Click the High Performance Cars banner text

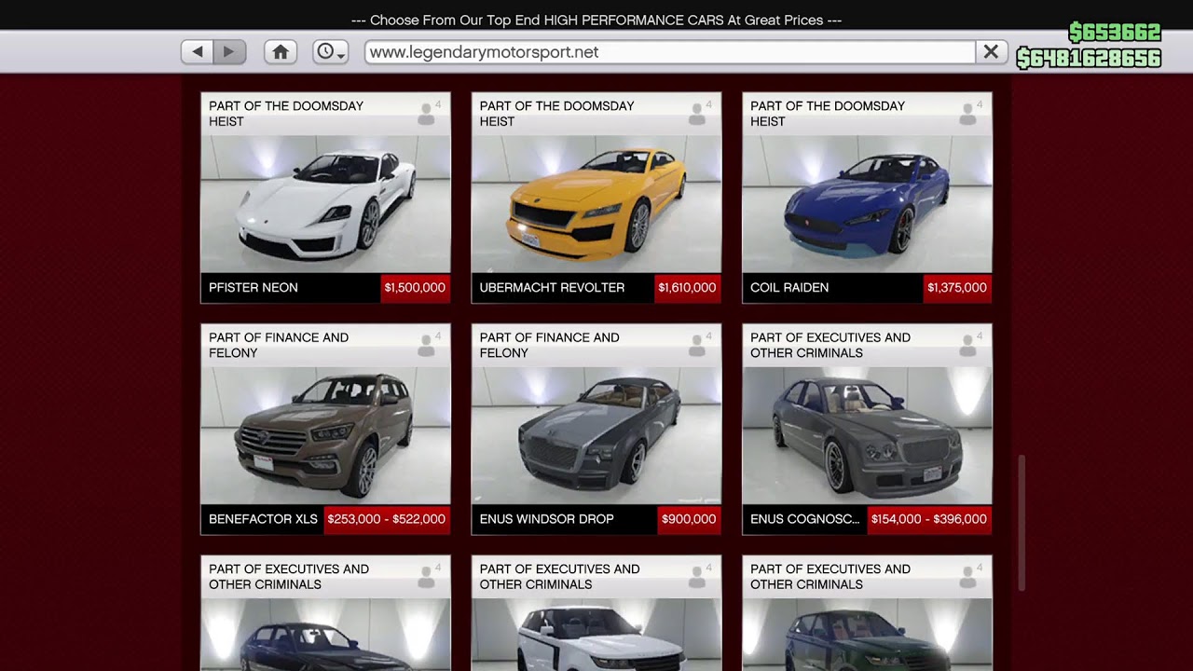(596, 20)
